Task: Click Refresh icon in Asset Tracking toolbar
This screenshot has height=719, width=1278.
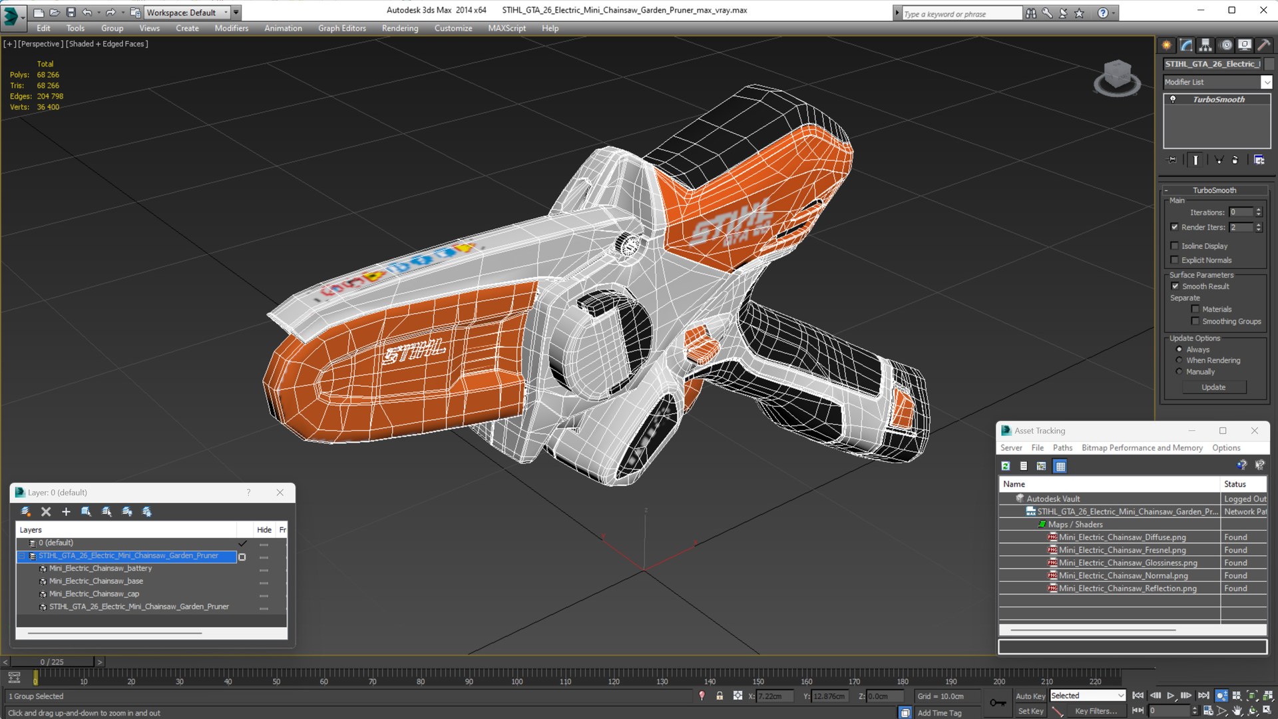Action: point(1006,466)
